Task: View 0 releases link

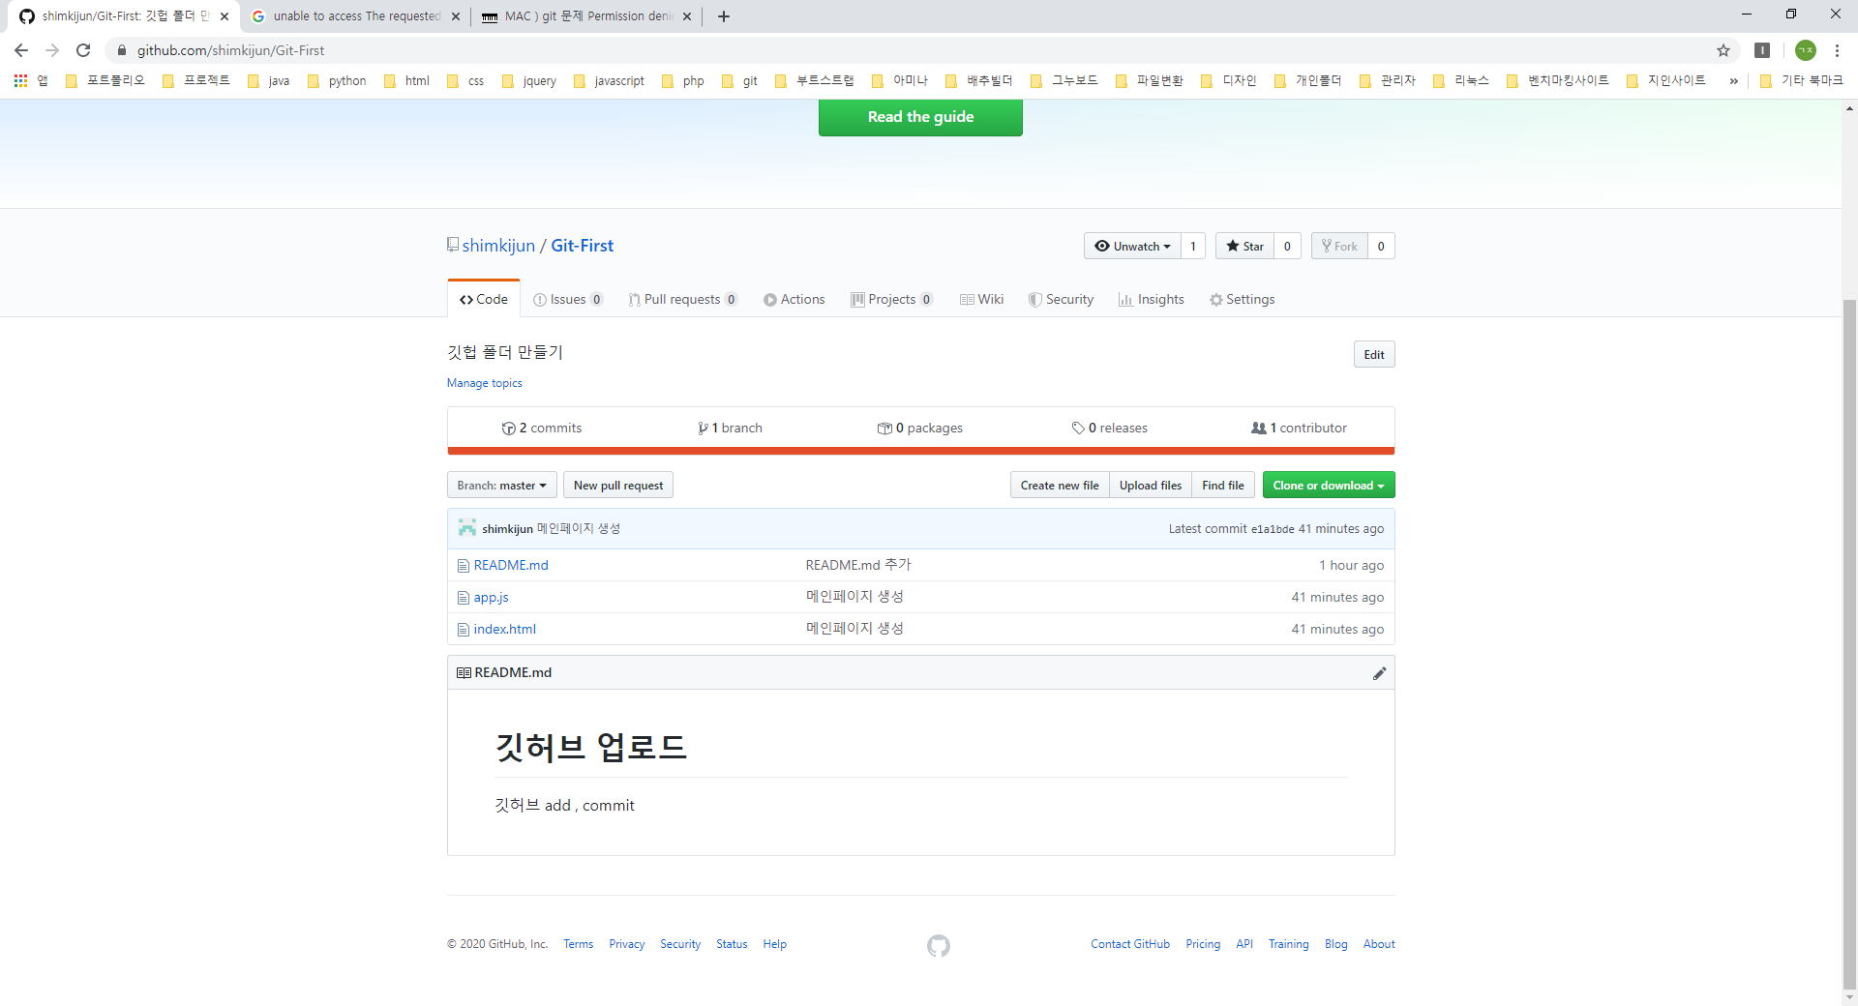Action: tap(1109, 428)
